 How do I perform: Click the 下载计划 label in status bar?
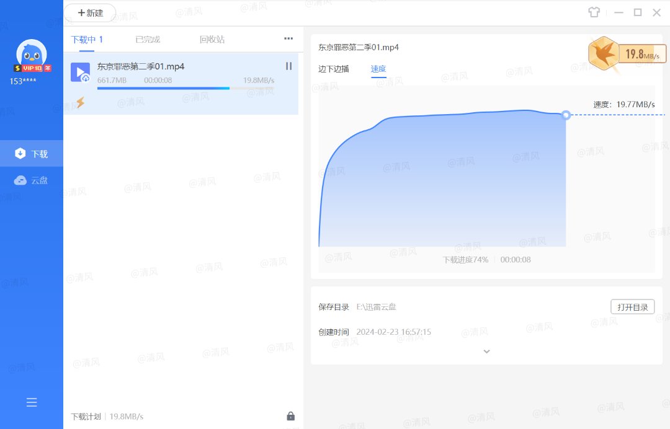(86, 417)
